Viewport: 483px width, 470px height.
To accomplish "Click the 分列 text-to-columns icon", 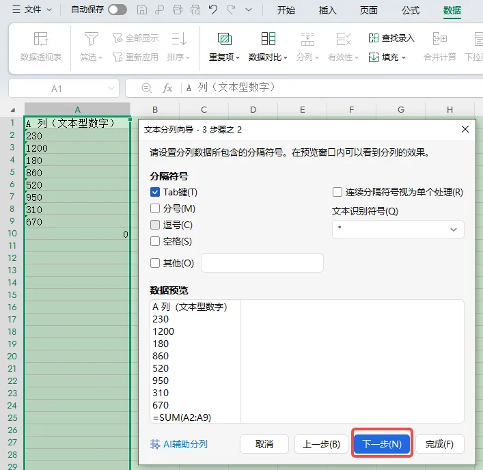I will pyautogui.click(x=307, y=39).
